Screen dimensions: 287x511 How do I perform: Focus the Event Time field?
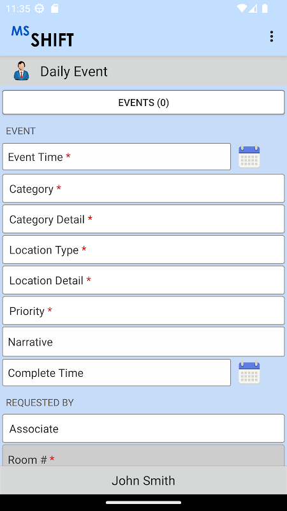pyautogui.click(x=117, y=156)
